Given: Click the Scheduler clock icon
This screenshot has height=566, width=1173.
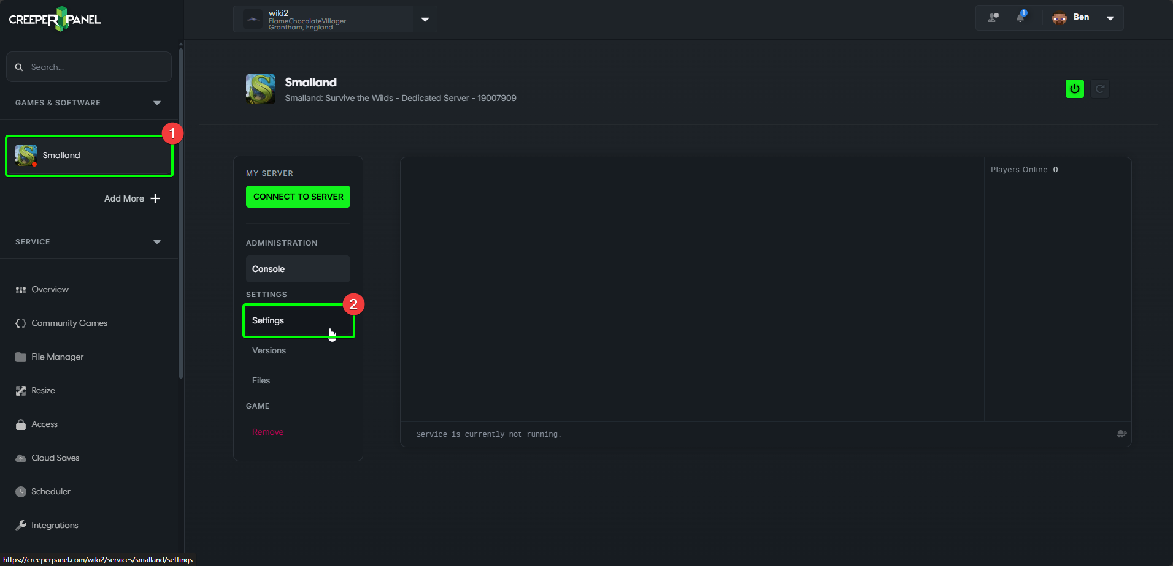Looking at the screenshot, I should (21, 492).
